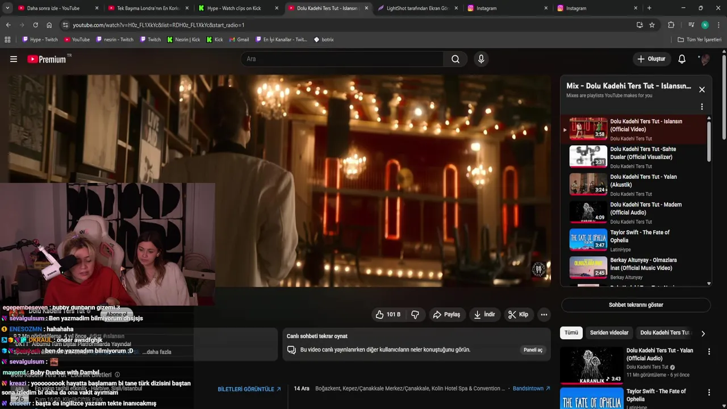Open options for recommended Yalan (Official Audio)
The image size is (727, 409).
pos(709,352)
